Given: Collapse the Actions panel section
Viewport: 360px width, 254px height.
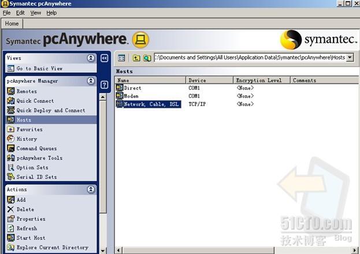Looking at the screenshot, I should pos(91,189).
